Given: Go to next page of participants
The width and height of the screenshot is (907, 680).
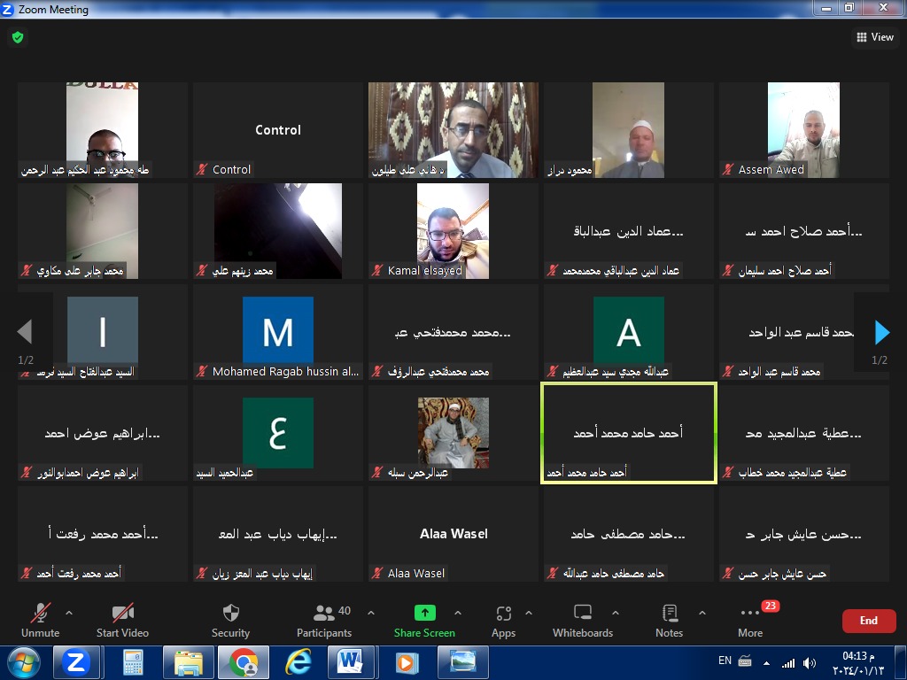Looking at the screenshot, I should click(881, 333).
